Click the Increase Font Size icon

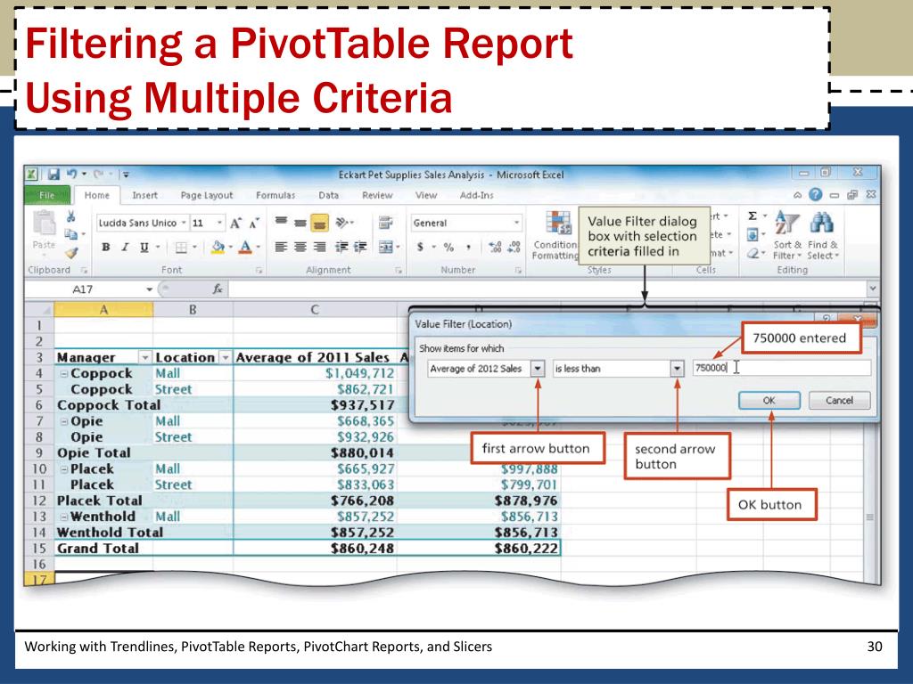pyautogui.click(x=235, y=224)
